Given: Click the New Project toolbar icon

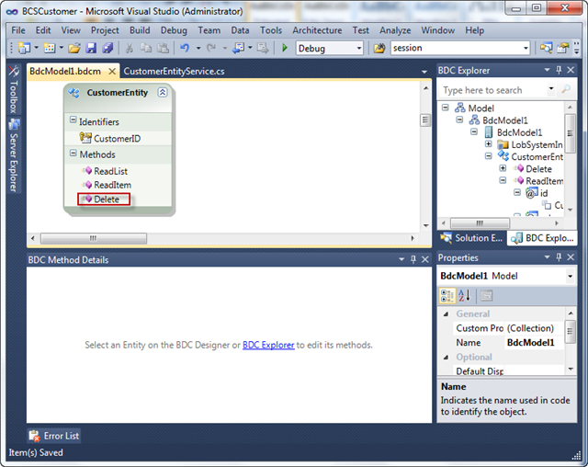Looking at the screenshot, I should coord(25,48).
